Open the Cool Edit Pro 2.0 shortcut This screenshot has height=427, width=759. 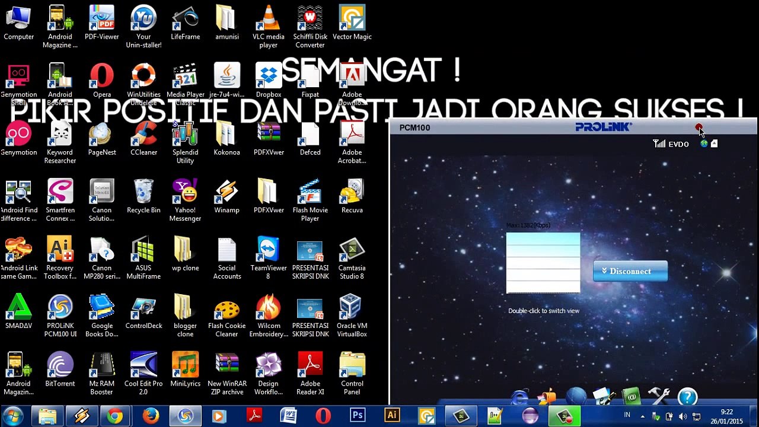point(143,374)
